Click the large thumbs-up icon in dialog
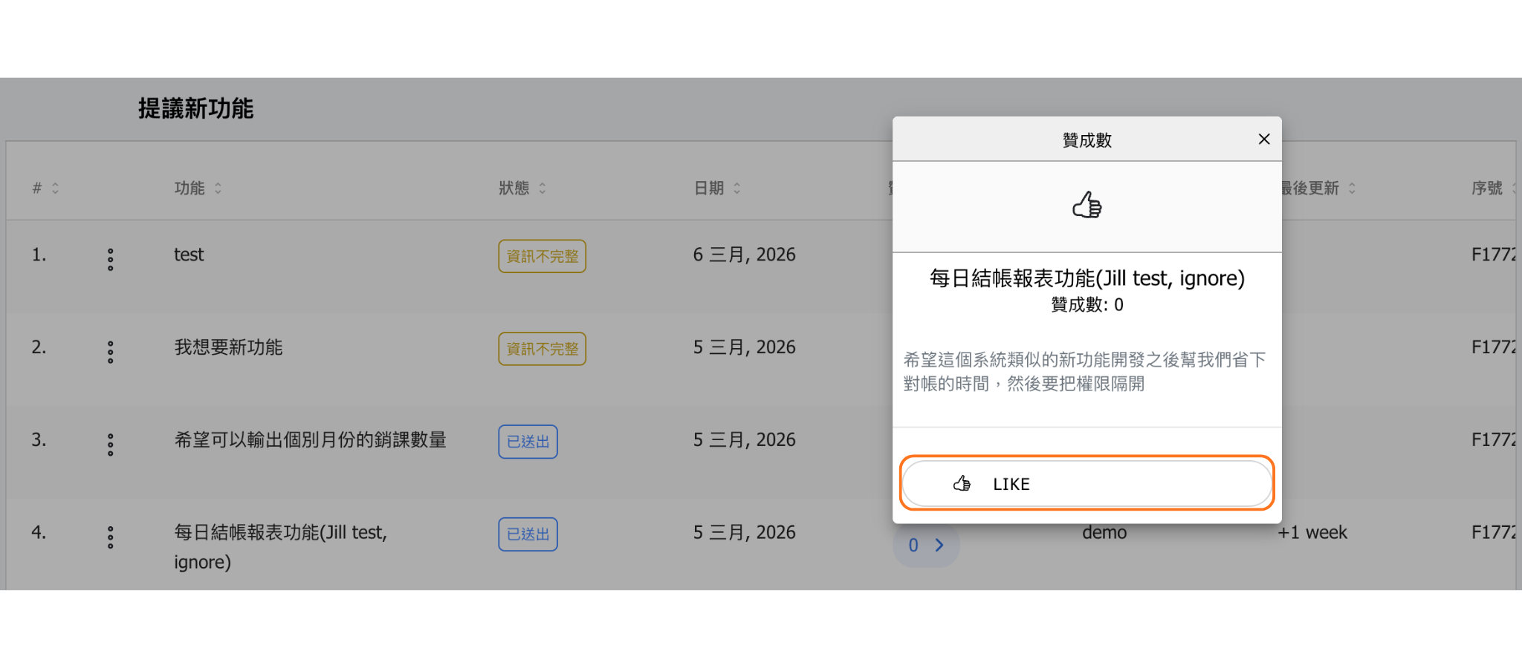Viewport: 1522px width, 668px height. (1087, 206)
